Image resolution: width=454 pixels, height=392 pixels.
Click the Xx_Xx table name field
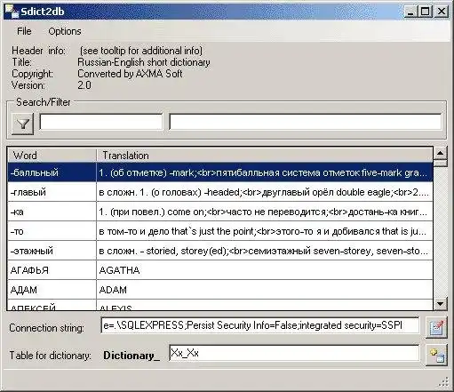click(294, 353)
